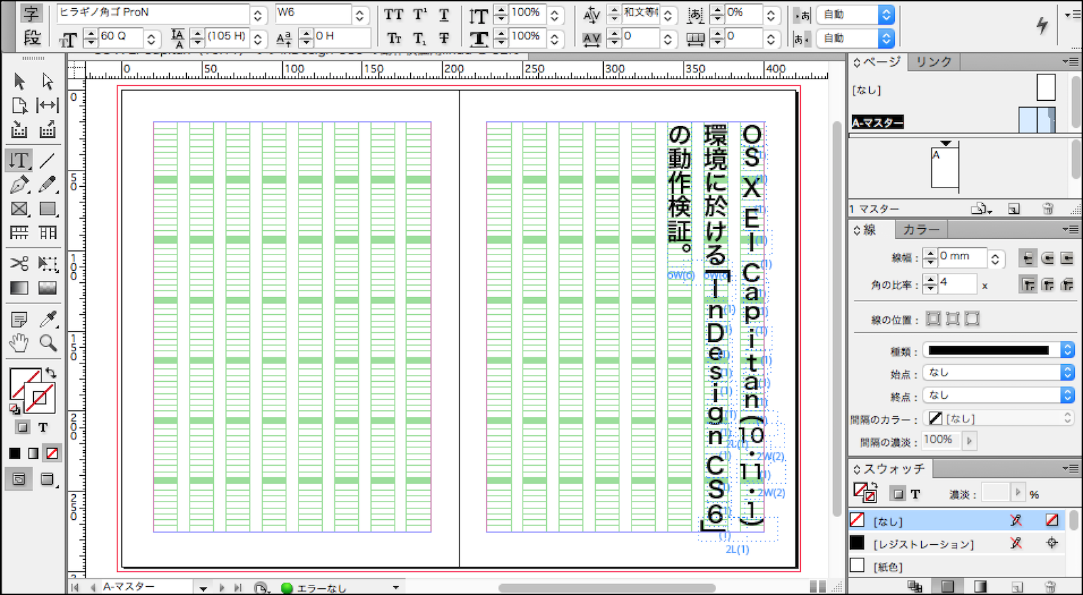This screenshot has height=595, width=1083.
Task: Open the font family dropdown
Action: click(258, 14)
